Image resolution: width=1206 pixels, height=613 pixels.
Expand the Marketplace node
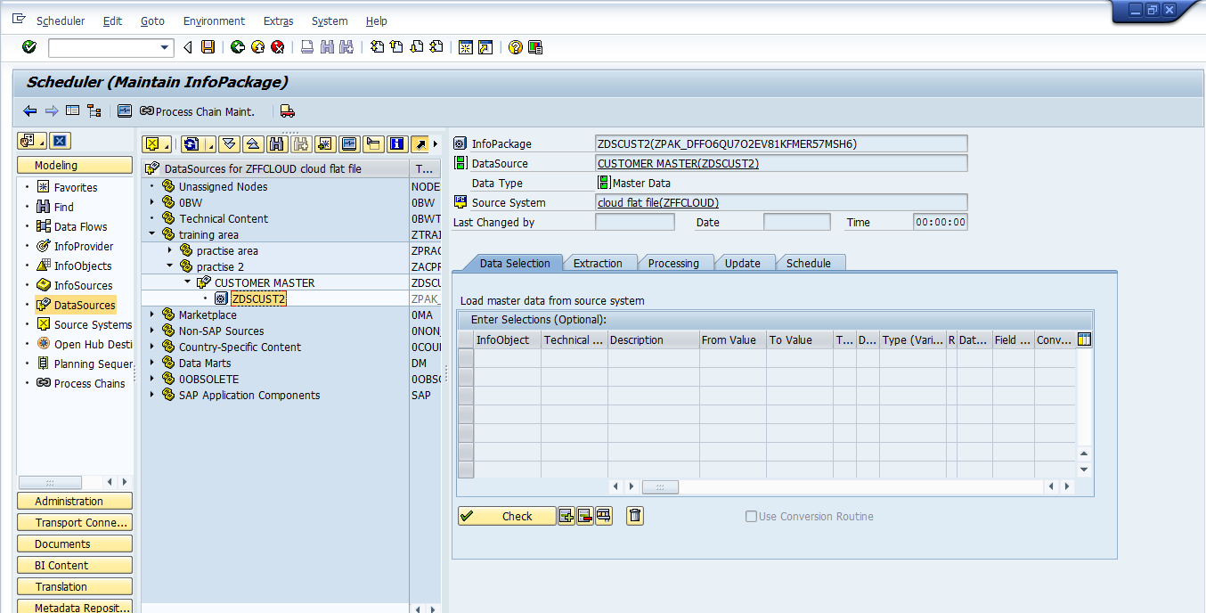[x=151, y=315]
